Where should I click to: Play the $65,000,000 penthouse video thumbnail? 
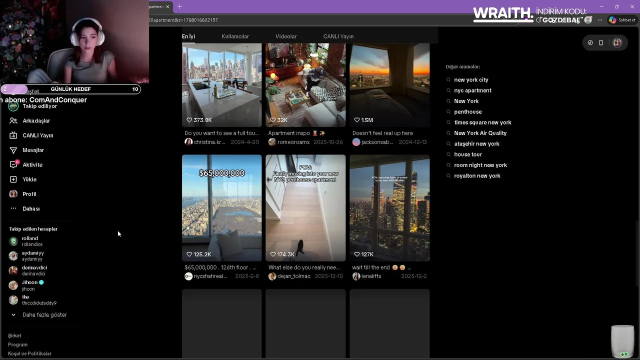(221, 208)
